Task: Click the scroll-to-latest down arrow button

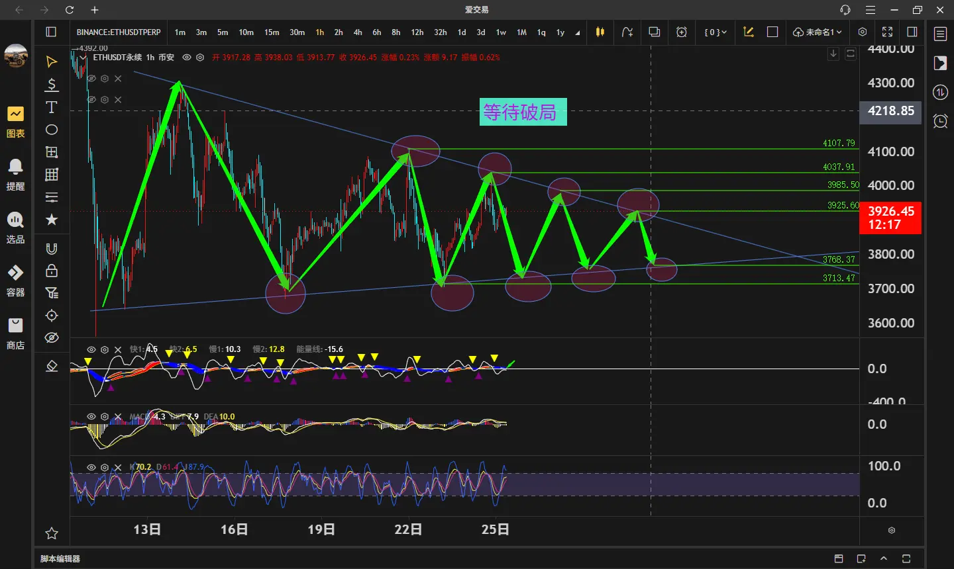Action: tap(833, 54)
